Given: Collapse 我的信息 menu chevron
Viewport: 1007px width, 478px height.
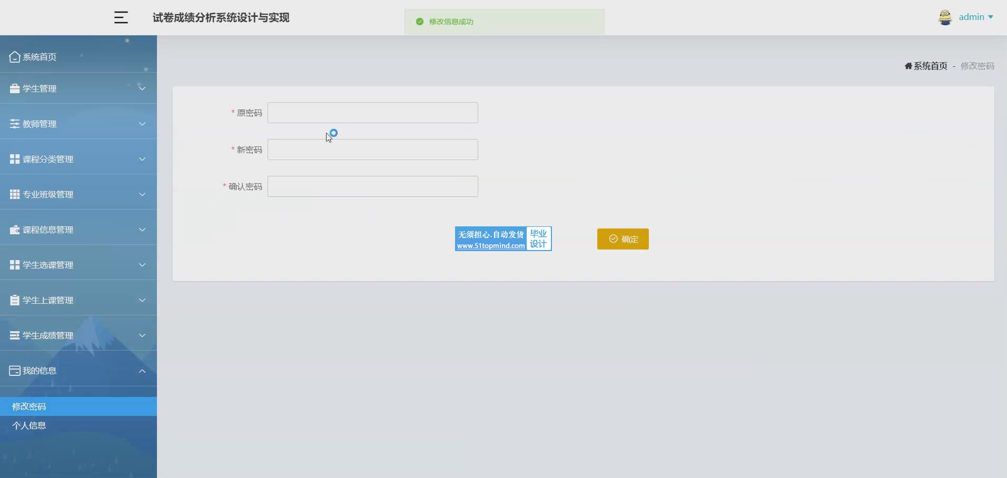Looking at the screenshot, I should (x=142, y=371).
